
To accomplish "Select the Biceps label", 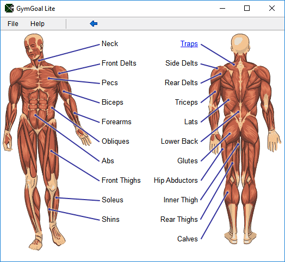I will coord(113,103).
